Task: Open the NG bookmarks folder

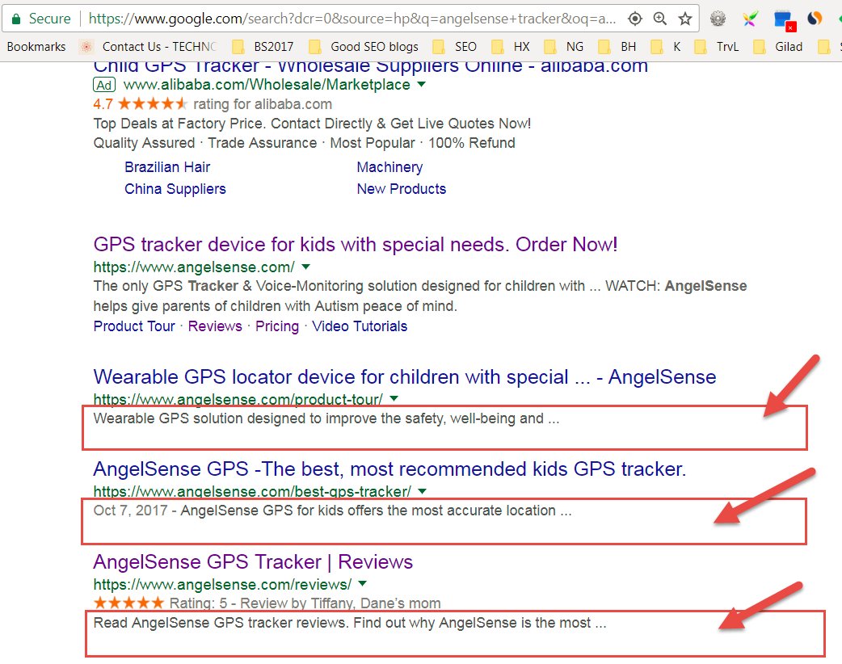Action: click(563, 47)
